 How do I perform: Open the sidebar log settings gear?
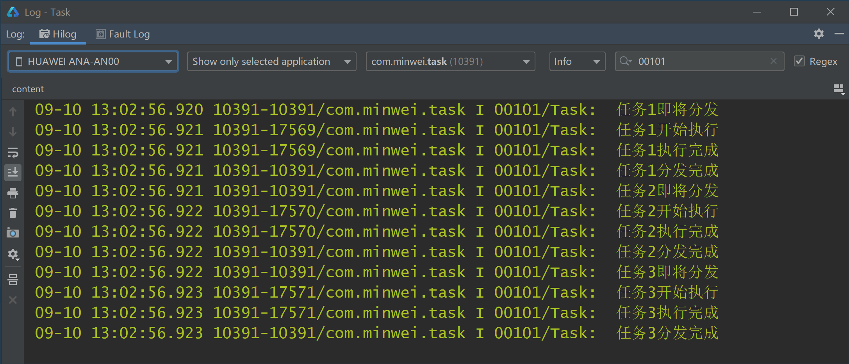[x=13, y=254]
